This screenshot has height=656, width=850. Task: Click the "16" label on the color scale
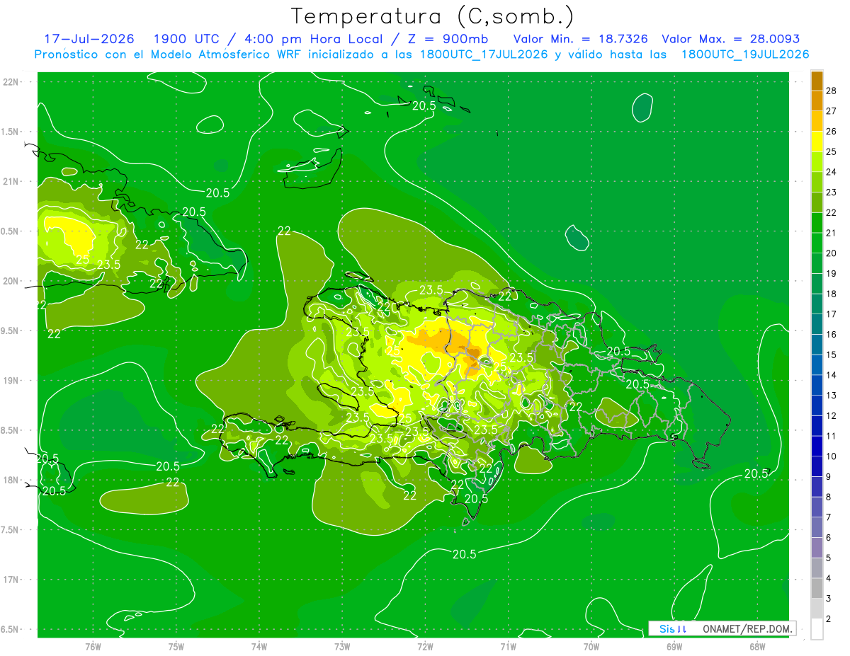pyautogui.click(x=832, y=335)
